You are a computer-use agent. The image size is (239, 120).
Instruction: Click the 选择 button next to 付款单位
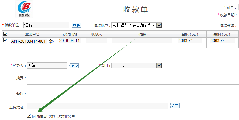pyautogui.click(x=76, y=26)
